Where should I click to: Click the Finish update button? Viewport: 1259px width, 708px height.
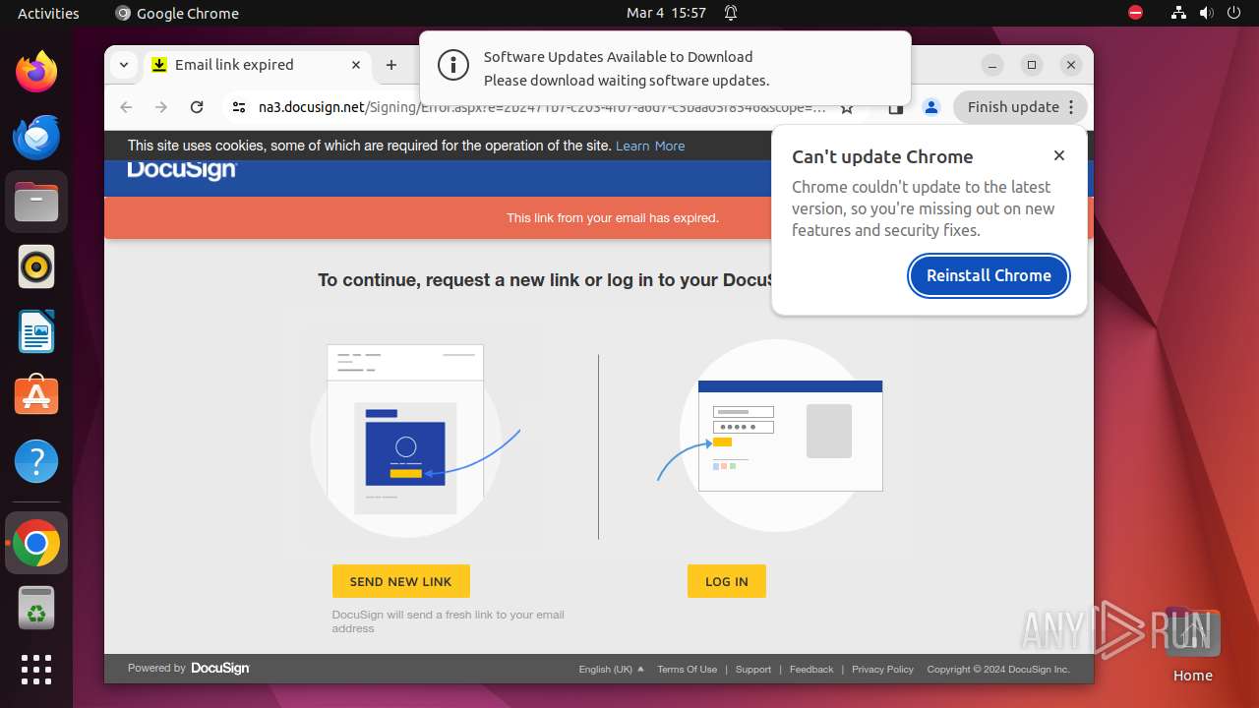coord(1020,107)
